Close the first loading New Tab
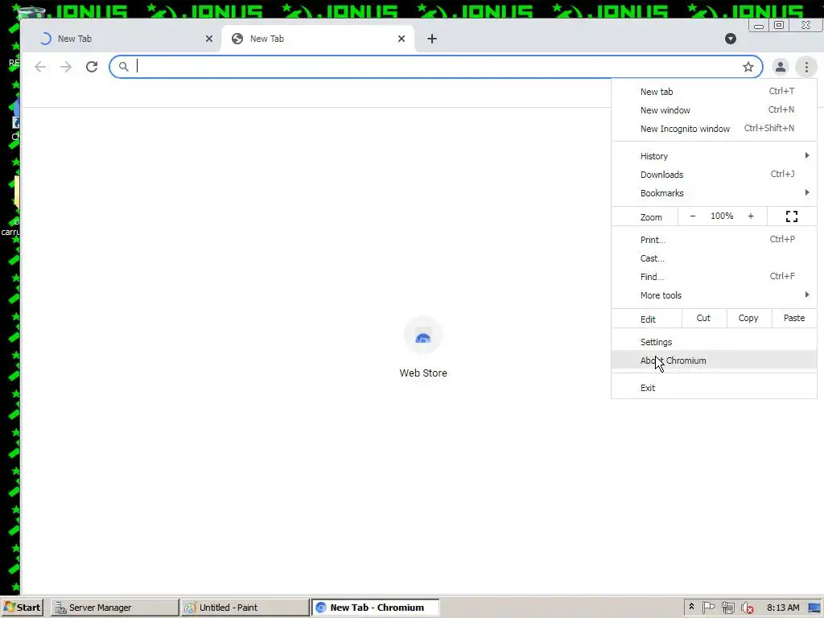Image resolution: width=824 pixels, height=618 pixels. coord(209,39)
